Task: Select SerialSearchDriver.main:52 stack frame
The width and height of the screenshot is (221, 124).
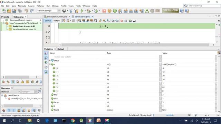Action: tap(25, 29)
